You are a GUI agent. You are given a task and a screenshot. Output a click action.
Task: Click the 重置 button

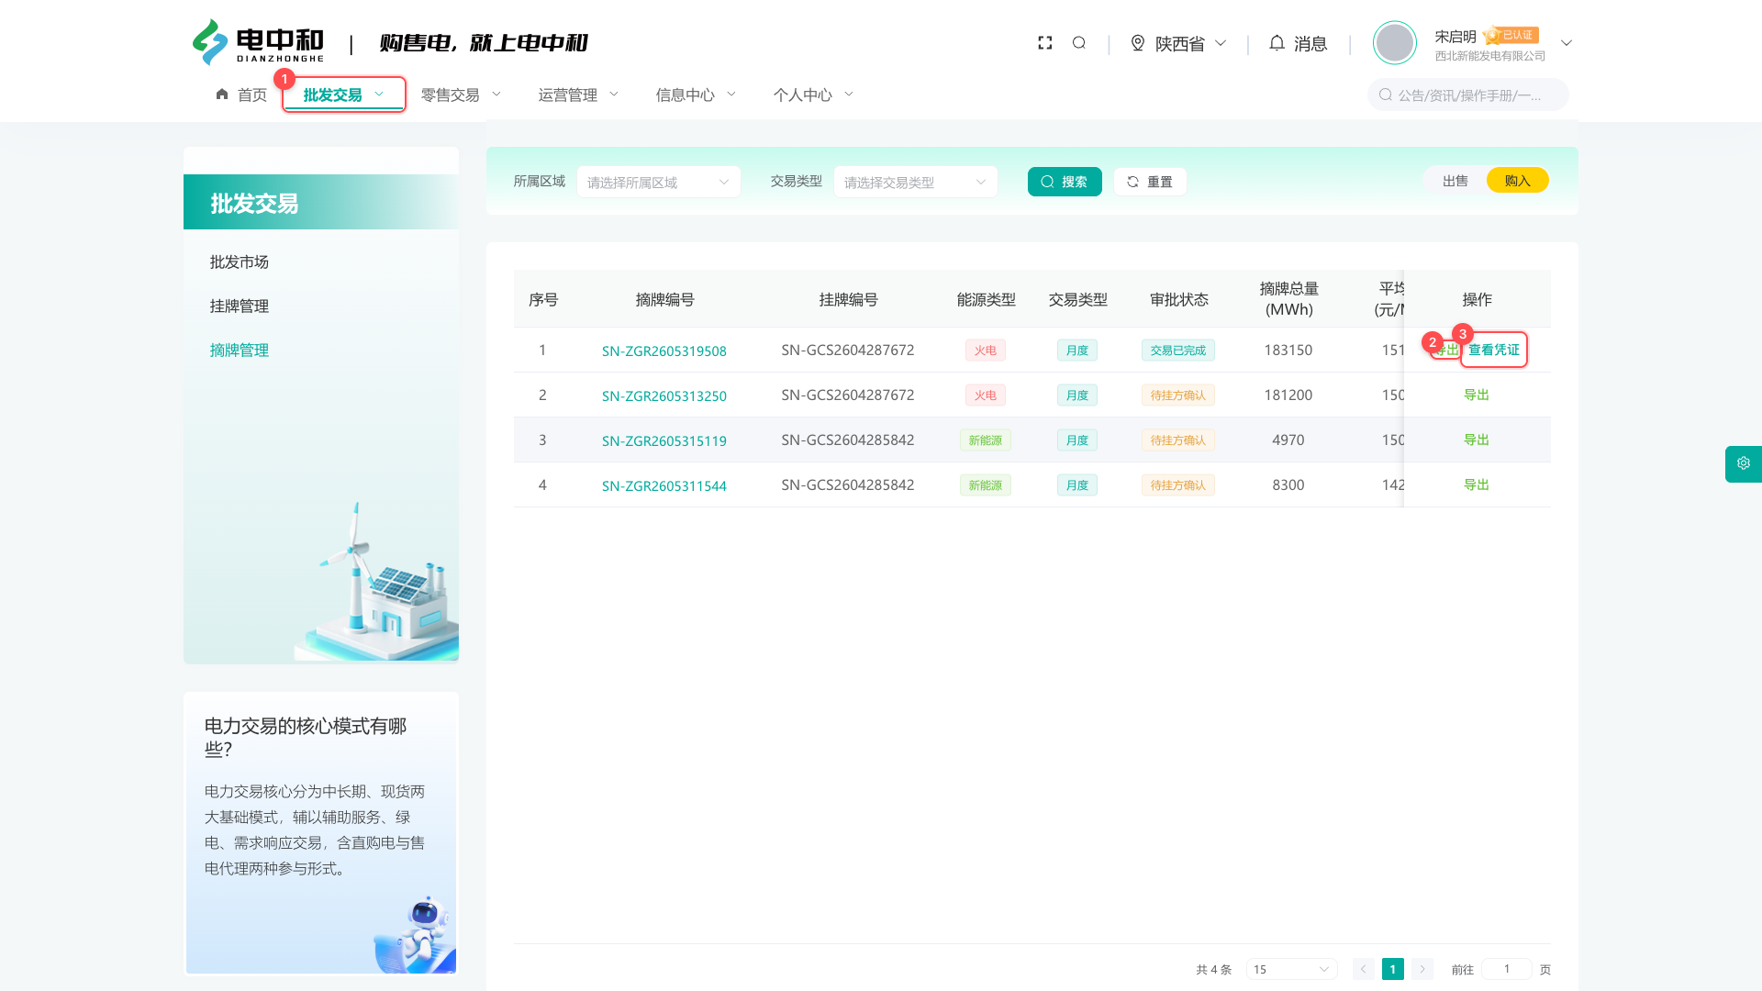(1150, 182)
